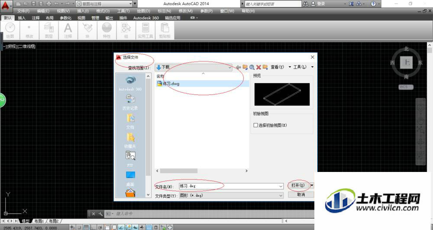Switch to the Autodesk 360 ribbon tab
Image resolution: width=433 pixels, height=230 pixels.
pyautogui.click(x=146, y=18)
